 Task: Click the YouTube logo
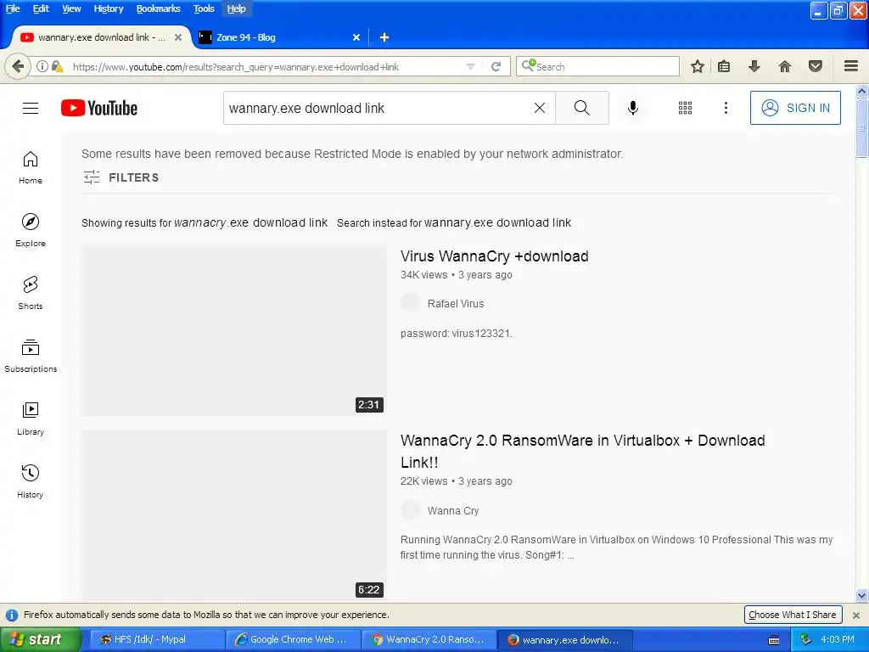[99, 108]
